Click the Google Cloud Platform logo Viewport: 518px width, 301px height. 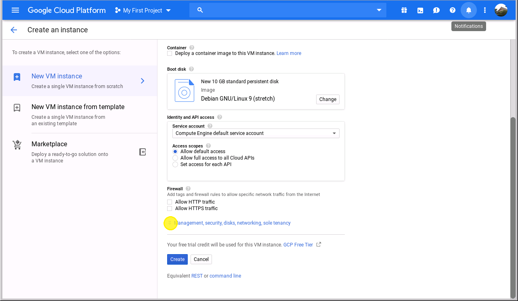pos(67,11)
